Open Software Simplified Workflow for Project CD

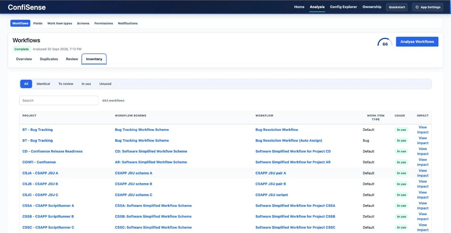point(293,151)
